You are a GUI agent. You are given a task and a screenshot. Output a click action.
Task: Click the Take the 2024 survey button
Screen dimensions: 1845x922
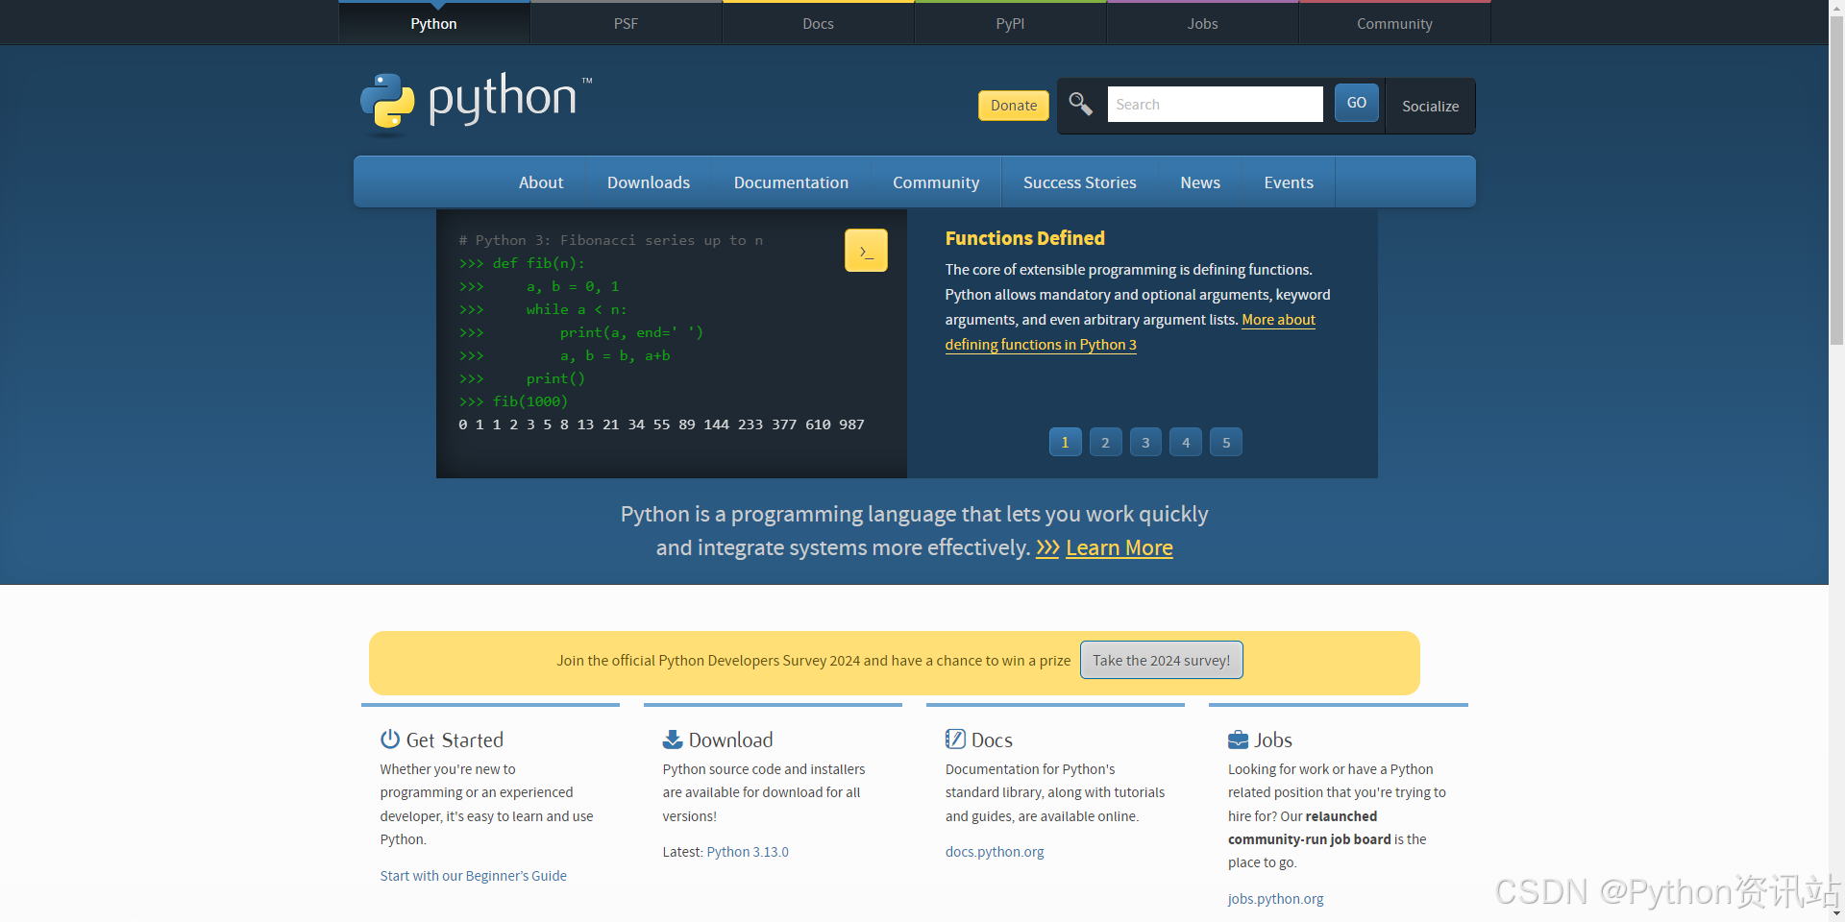tap(1161, 660)
